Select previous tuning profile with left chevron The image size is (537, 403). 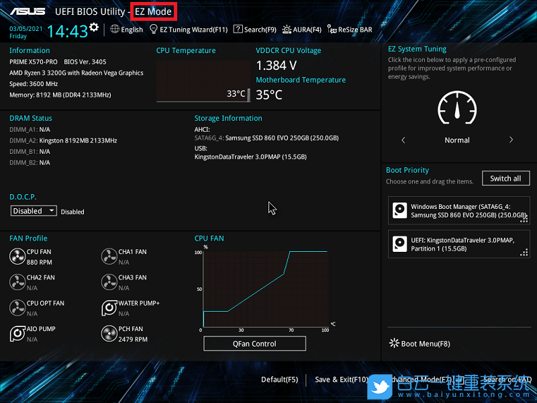click(x=403, y=140)
